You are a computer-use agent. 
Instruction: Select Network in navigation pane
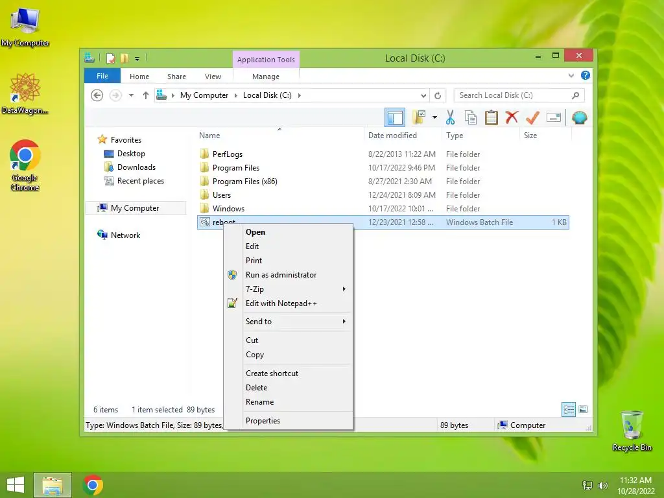119,235
